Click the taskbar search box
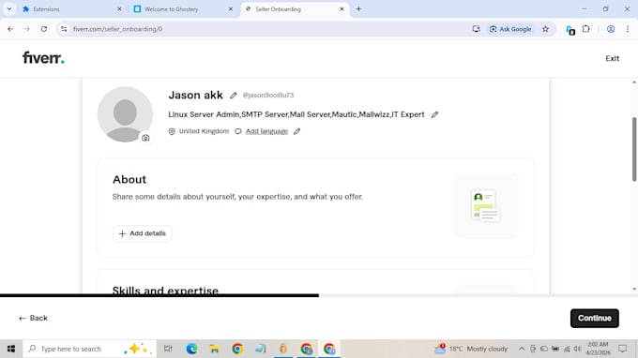 coord(89,349)
